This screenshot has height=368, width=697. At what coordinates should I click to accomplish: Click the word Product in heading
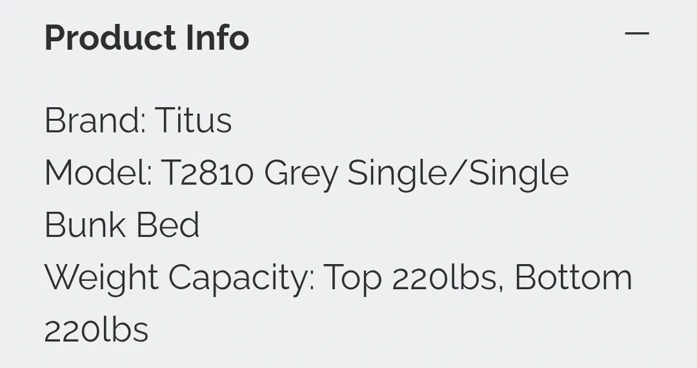point(110,37)
